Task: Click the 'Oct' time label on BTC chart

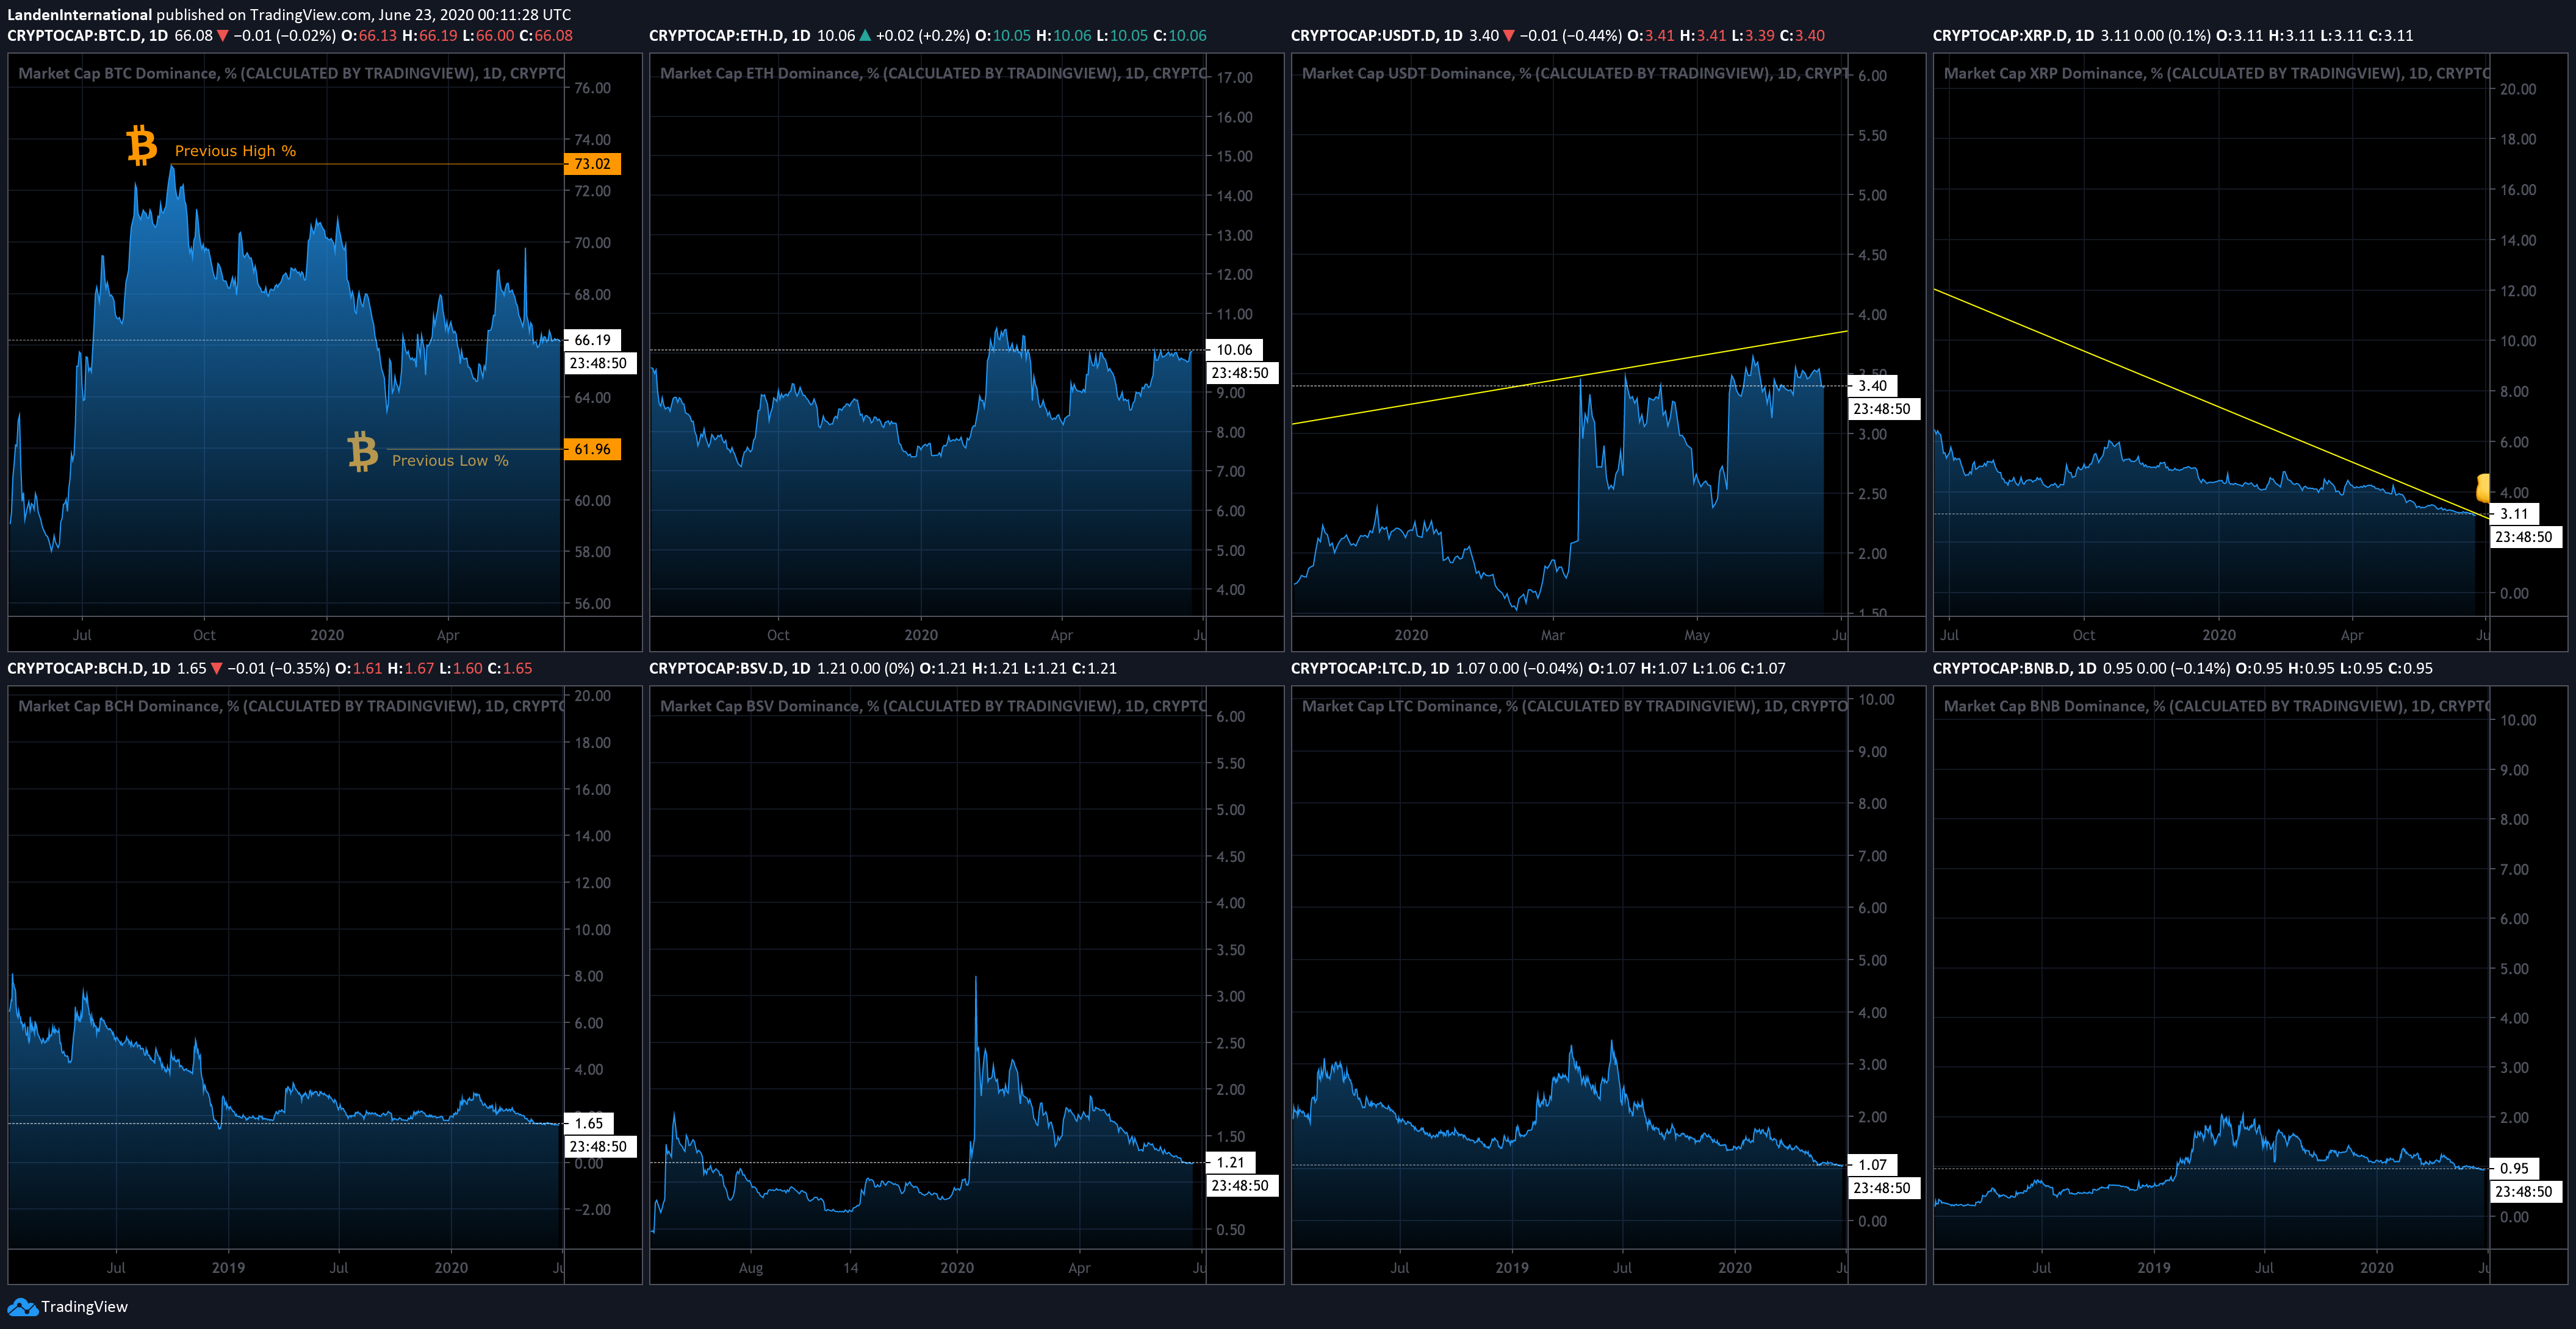Action: 204,635
